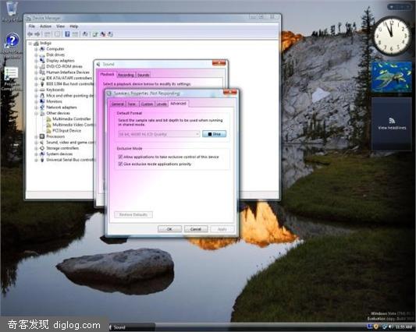Expand the Network adapters tree node
Viewport: 416px width, 332px height.
tap(36, 108)
